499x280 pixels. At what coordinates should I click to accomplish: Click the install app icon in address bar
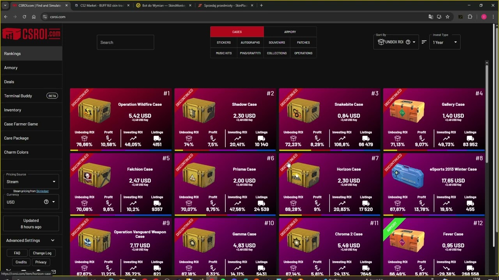(x=439, y=17)
